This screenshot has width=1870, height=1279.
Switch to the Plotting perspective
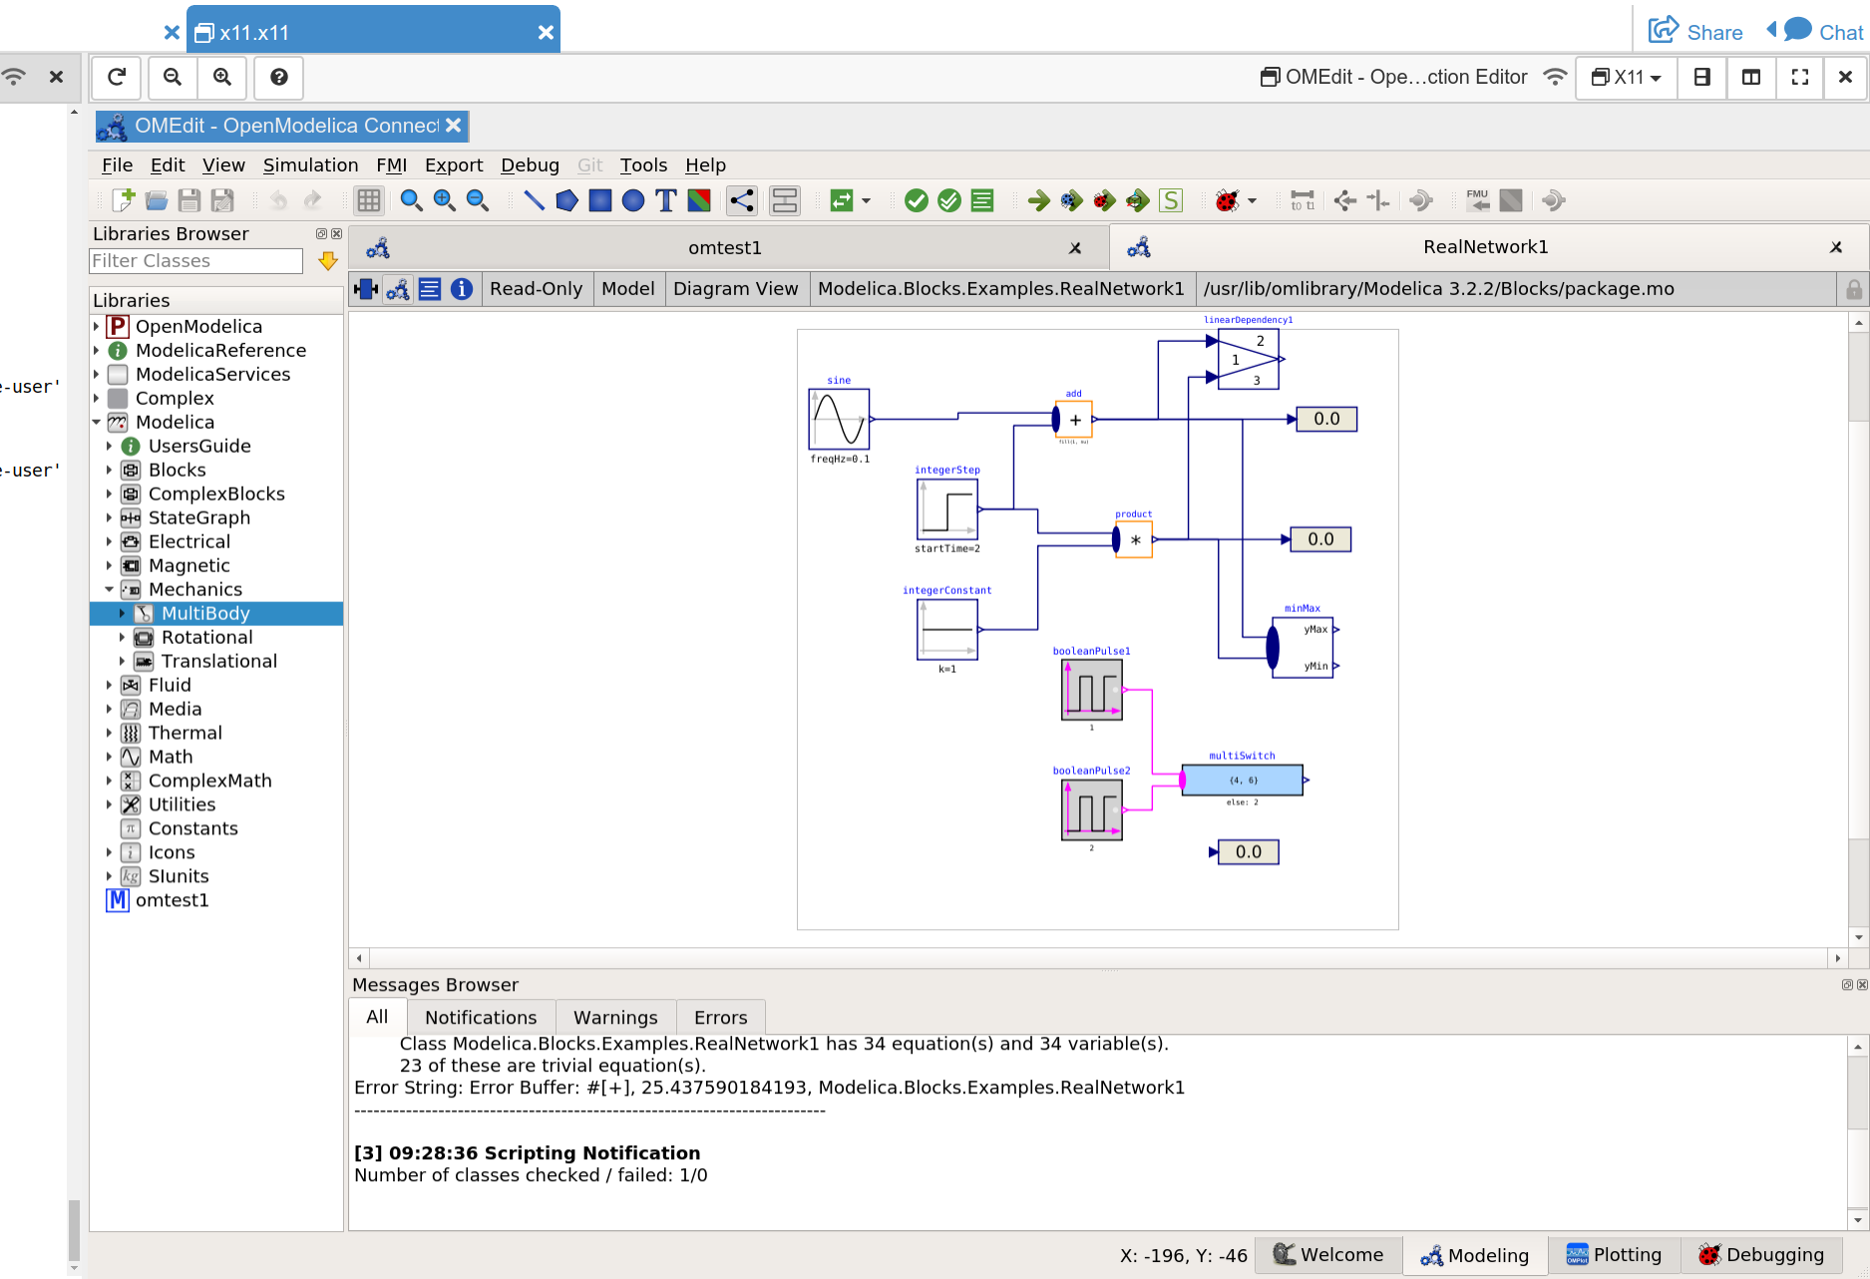(x=1613, y=1255)
